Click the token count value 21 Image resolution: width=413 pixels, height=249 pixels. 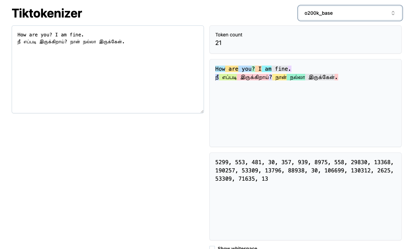(x=218, y=43)
